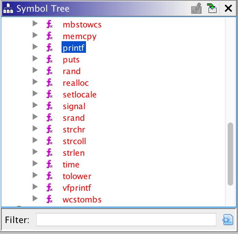This screenshot has height=234, width=238.
Task: Click the vertical scrollbar thumb
Action: coord(230,154)
